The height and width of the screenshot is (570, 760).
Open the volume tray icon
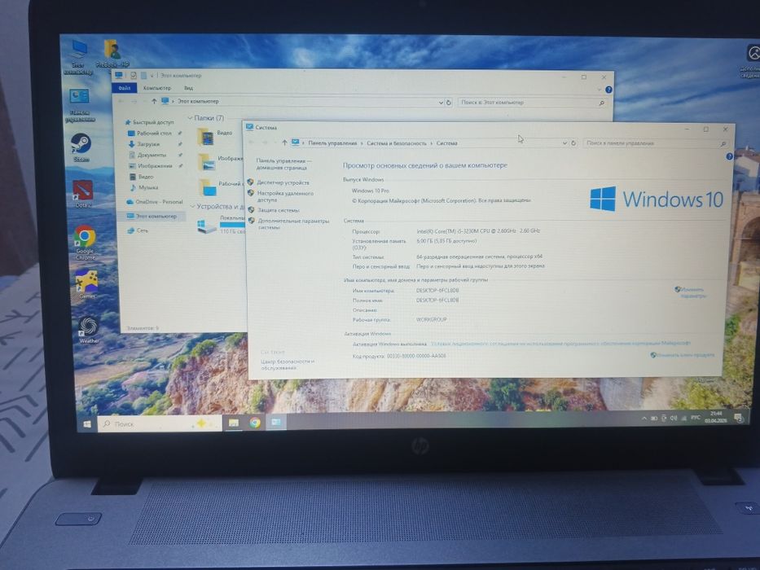[x=673, y=418]
